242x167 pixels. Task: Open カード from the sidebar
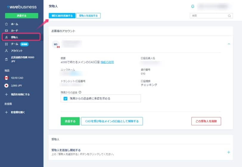pyautogui.click(x=15, y=31)
